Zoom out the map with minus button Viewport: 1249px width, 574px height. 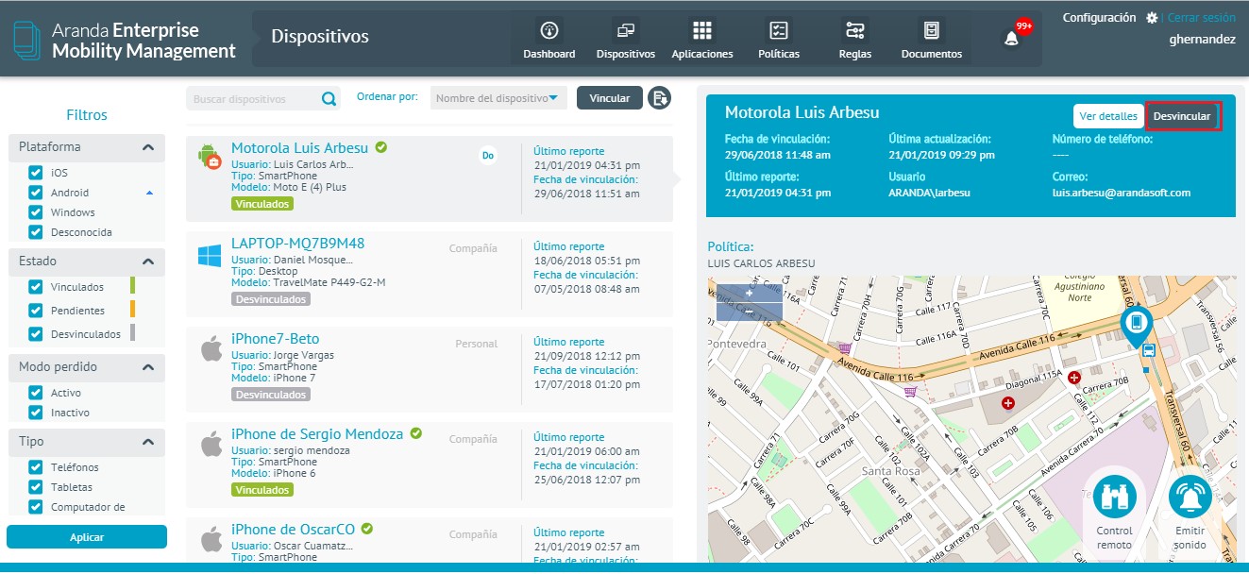[x=750, y=312]
